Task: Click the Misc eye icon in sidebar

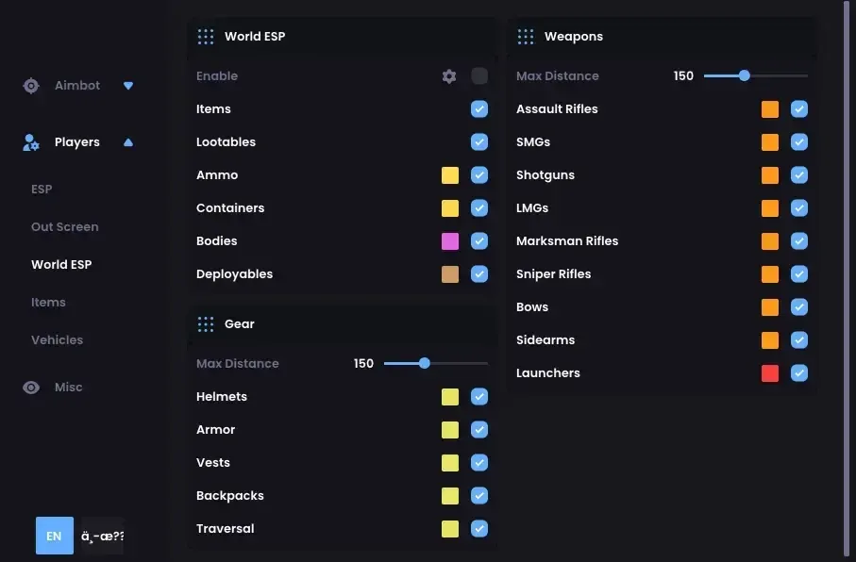Action: coord(31,388)
